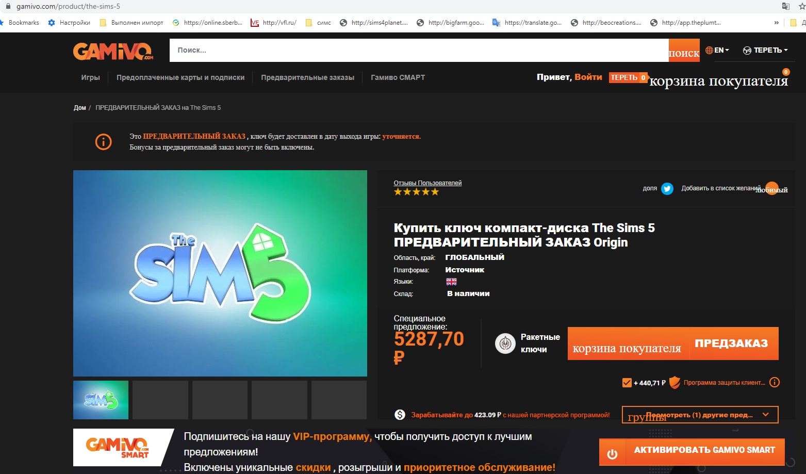Click the shield icon of customer protection
The height and width of the screenshot is (474, 806).
click(675, 383)
